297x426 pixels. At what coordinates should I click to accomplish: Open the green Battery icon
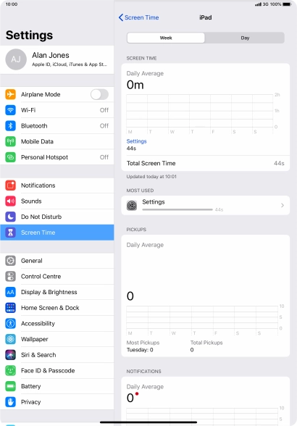tap(10, 386)
